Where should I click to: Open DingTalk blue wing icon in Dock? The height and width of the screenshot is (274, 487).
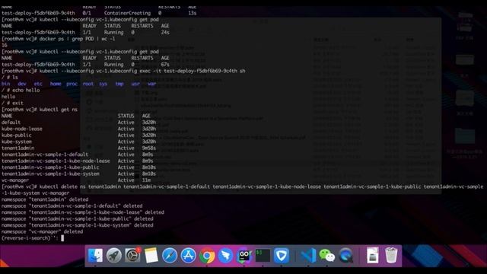pos(225,256)
